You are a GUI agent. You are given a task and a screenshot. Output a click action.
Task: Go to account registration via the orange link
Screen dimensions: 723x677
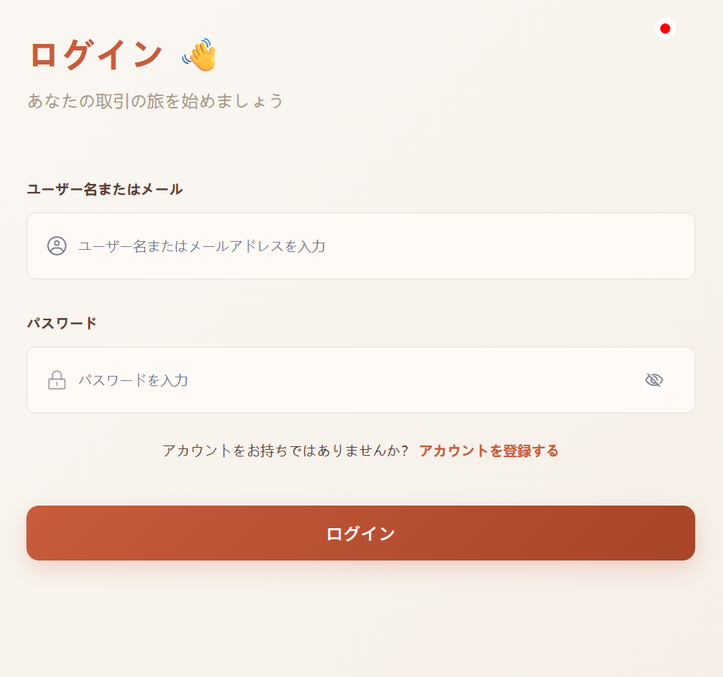pyautogui.click(x=488, y=451)
